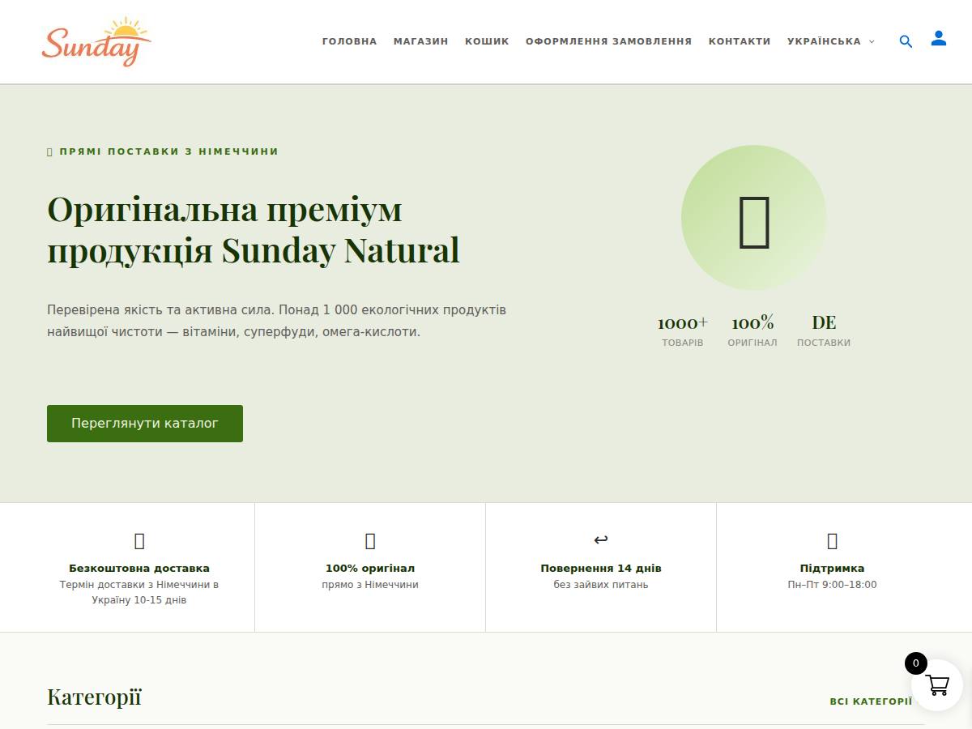Viewport: 972px width, 729px height.
Task: Click the text прямо з Німеччини
Action: [370, 585]
